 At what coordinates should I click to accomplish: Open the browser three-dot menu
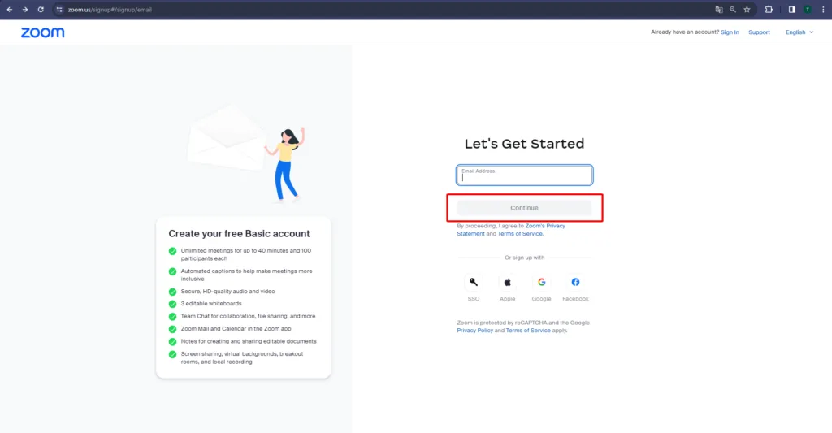click(x=824, y=10)
